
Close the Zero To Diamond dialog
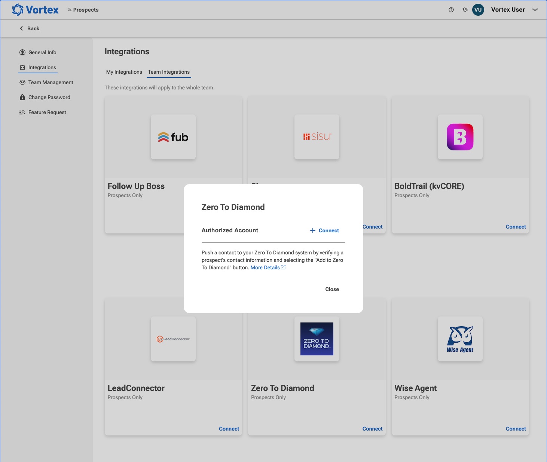point(332,289)
